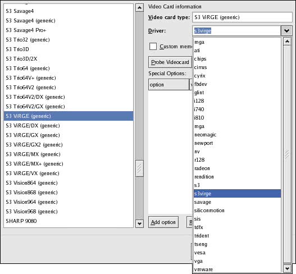Choose 'S3 ViRGE/MX (generic)' card
Screen dimensions: 296x274
pyautogui.click(x=69, y=154)
